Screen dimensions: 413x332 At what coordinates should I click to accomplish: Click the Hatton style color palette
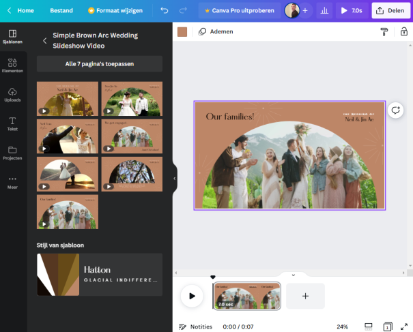[58, 275]
